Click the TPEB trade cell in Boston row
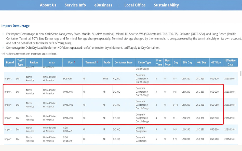The height and width of the screenshot is (151, 242). click(x=105, y=79)
